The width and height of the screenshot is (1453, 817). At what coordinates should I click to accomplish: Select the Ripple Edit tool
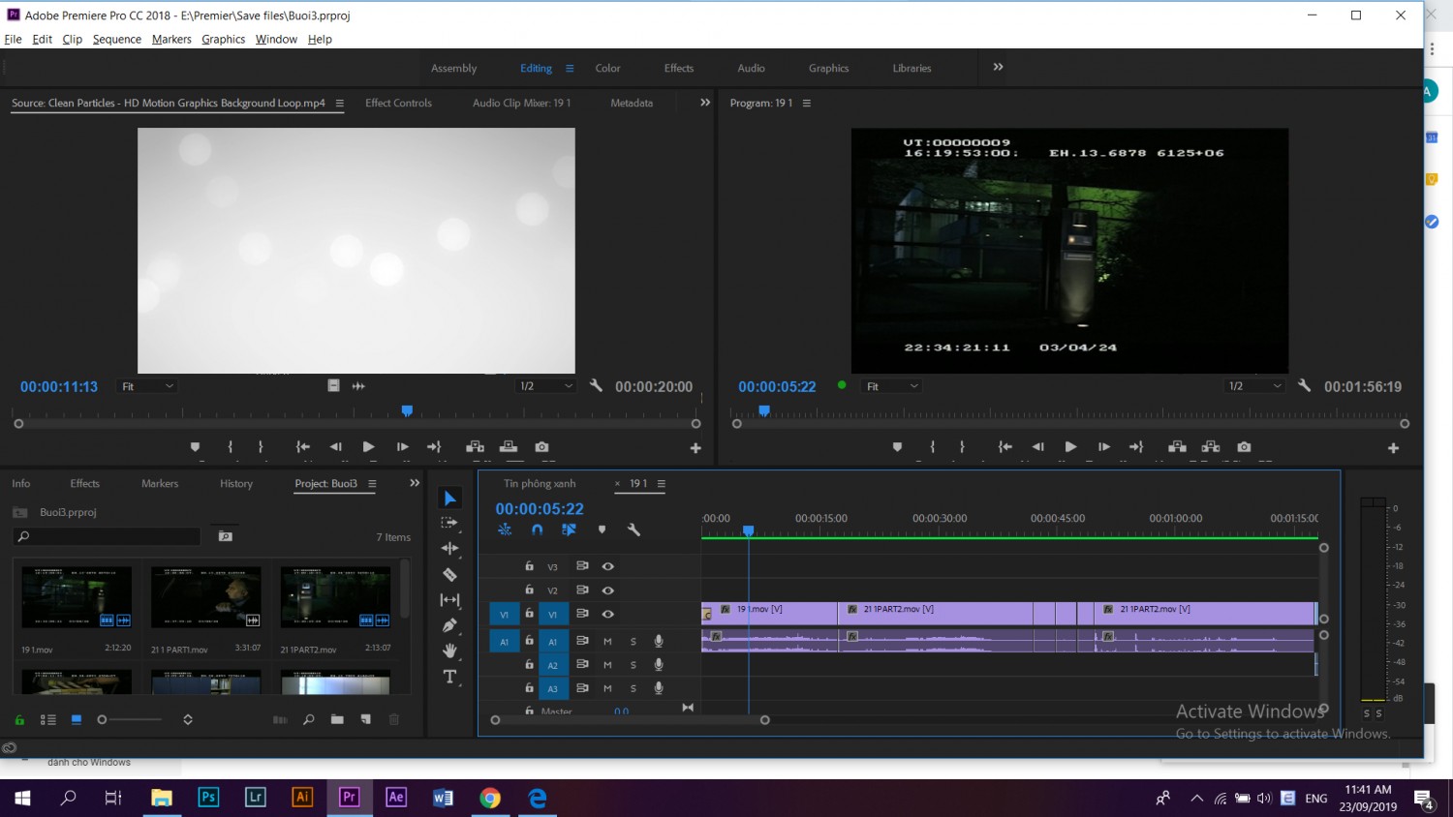tap(449, 548)
